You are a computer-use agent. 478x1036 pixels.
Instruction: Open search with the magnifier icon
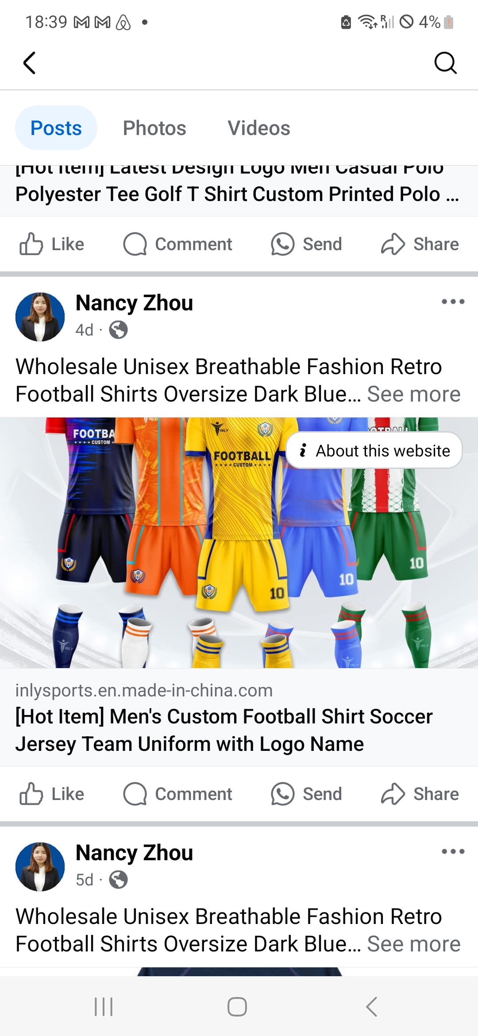(x=445, y=62)
